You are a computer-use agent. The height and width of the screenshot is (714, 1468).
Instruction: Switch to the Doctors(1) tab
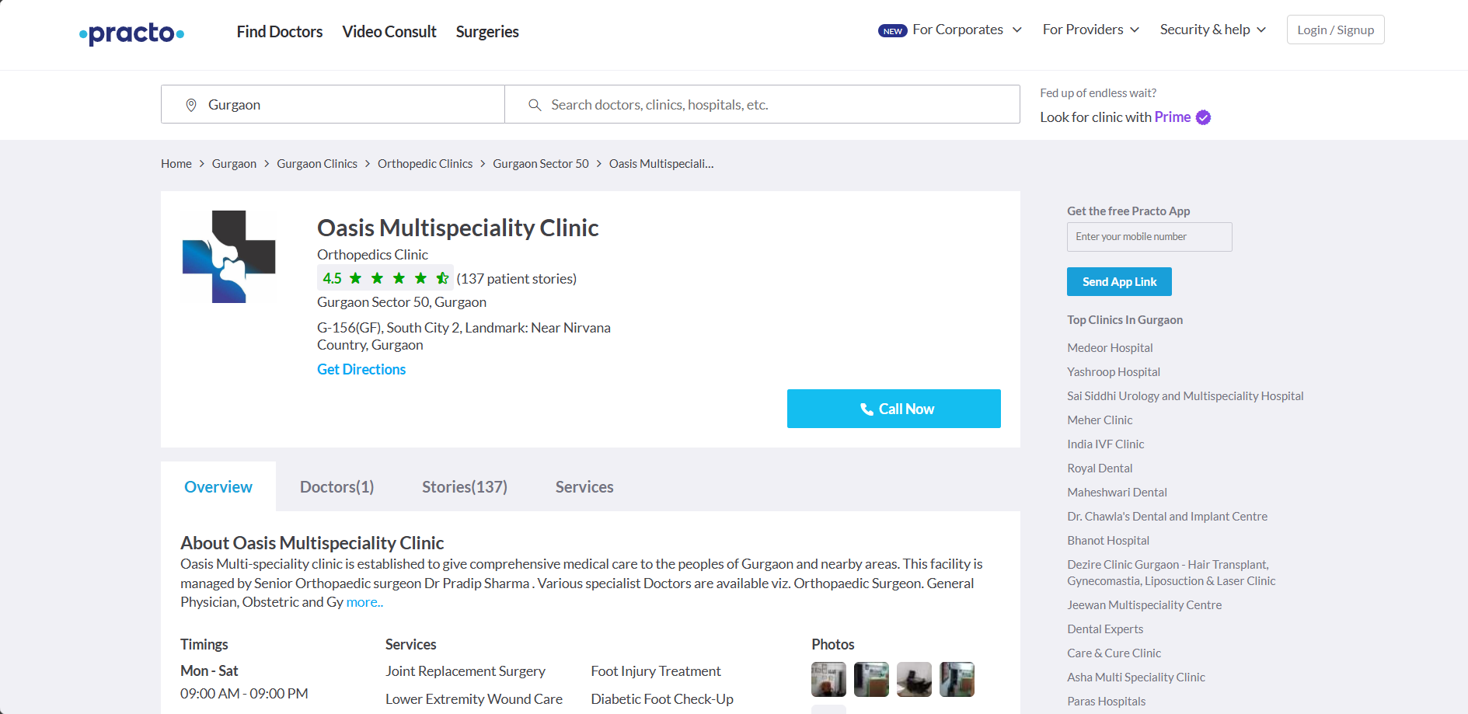(336, 487)
